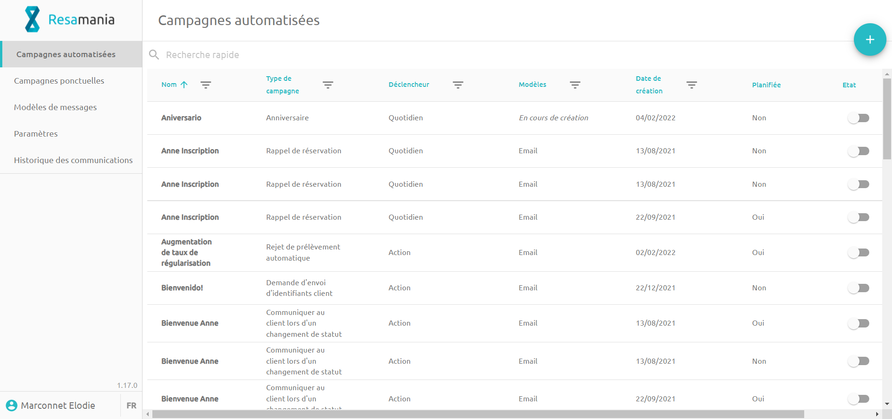Open the Modèles column filter
The height and width of the screenshot is (419, 892).
click(575, 85)
